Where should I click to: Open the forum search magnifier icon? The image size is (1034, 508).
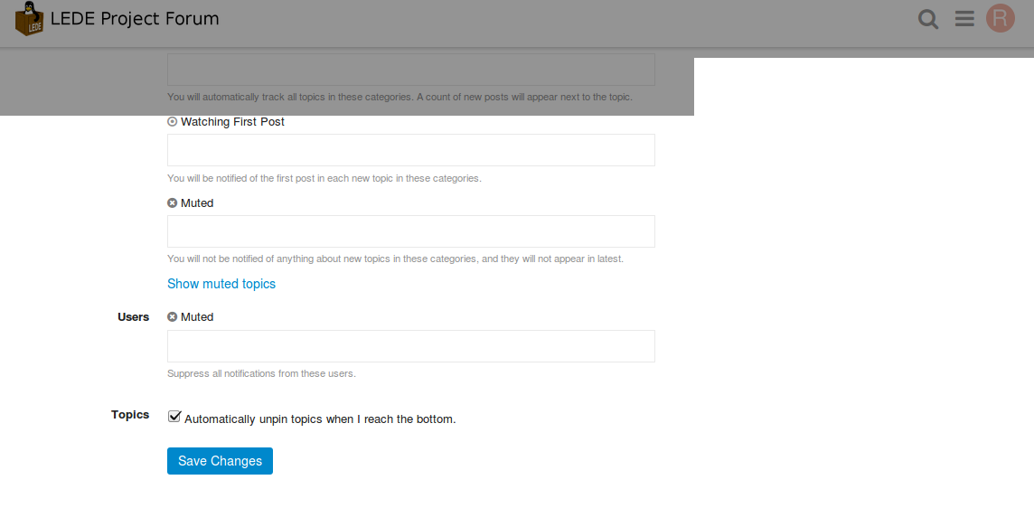928,19
